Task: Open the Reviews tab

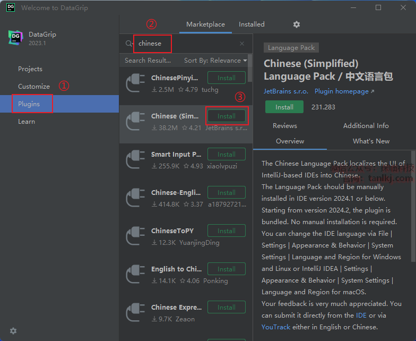Action: (284, 126)
